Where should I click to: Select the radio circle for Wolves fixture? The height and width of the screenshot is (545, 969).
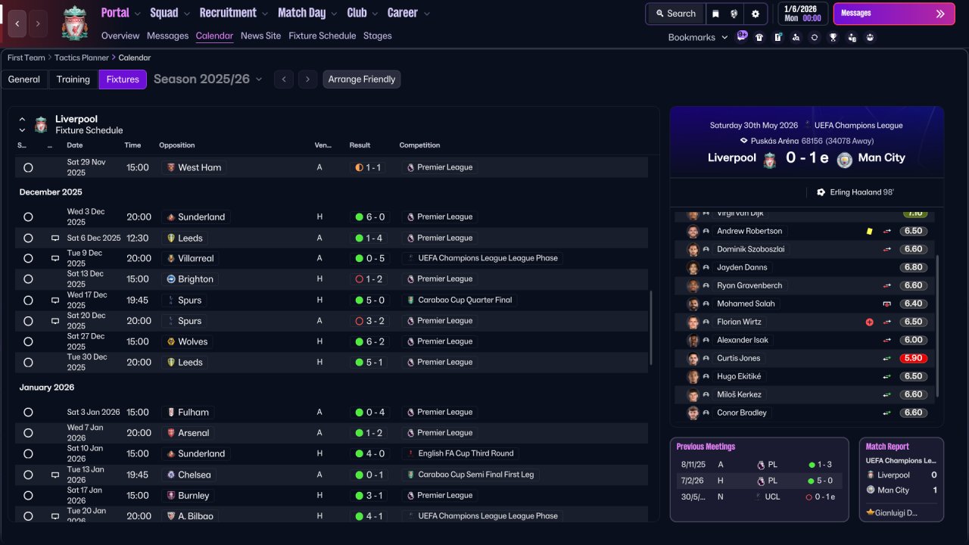tap(28, 341)
